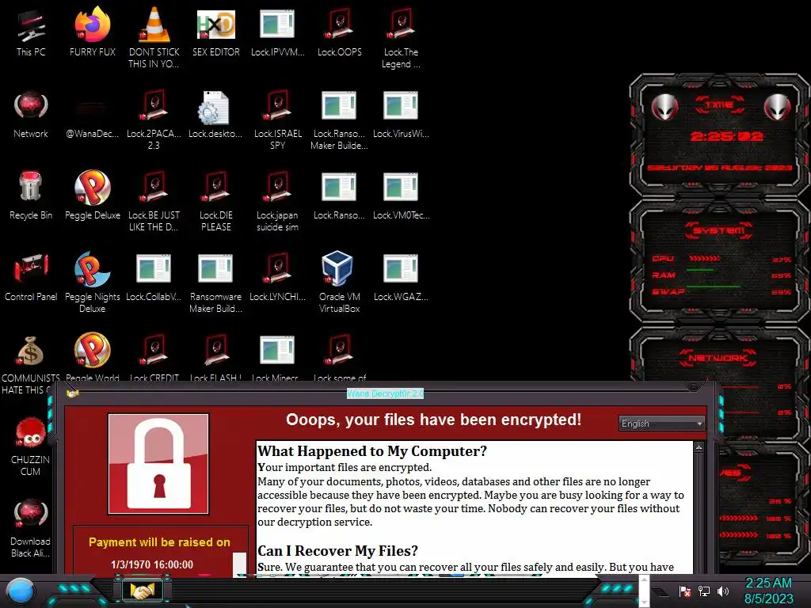Click the RAM usage bar in SYSTEM gadget
811x608 pixels.
(700, 270)
